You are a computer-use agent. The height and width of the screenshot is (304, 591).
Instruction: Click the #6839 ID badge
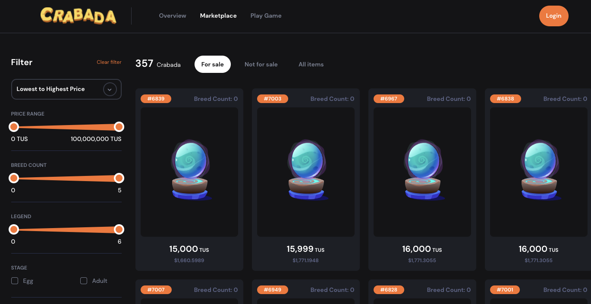(156, 99)
